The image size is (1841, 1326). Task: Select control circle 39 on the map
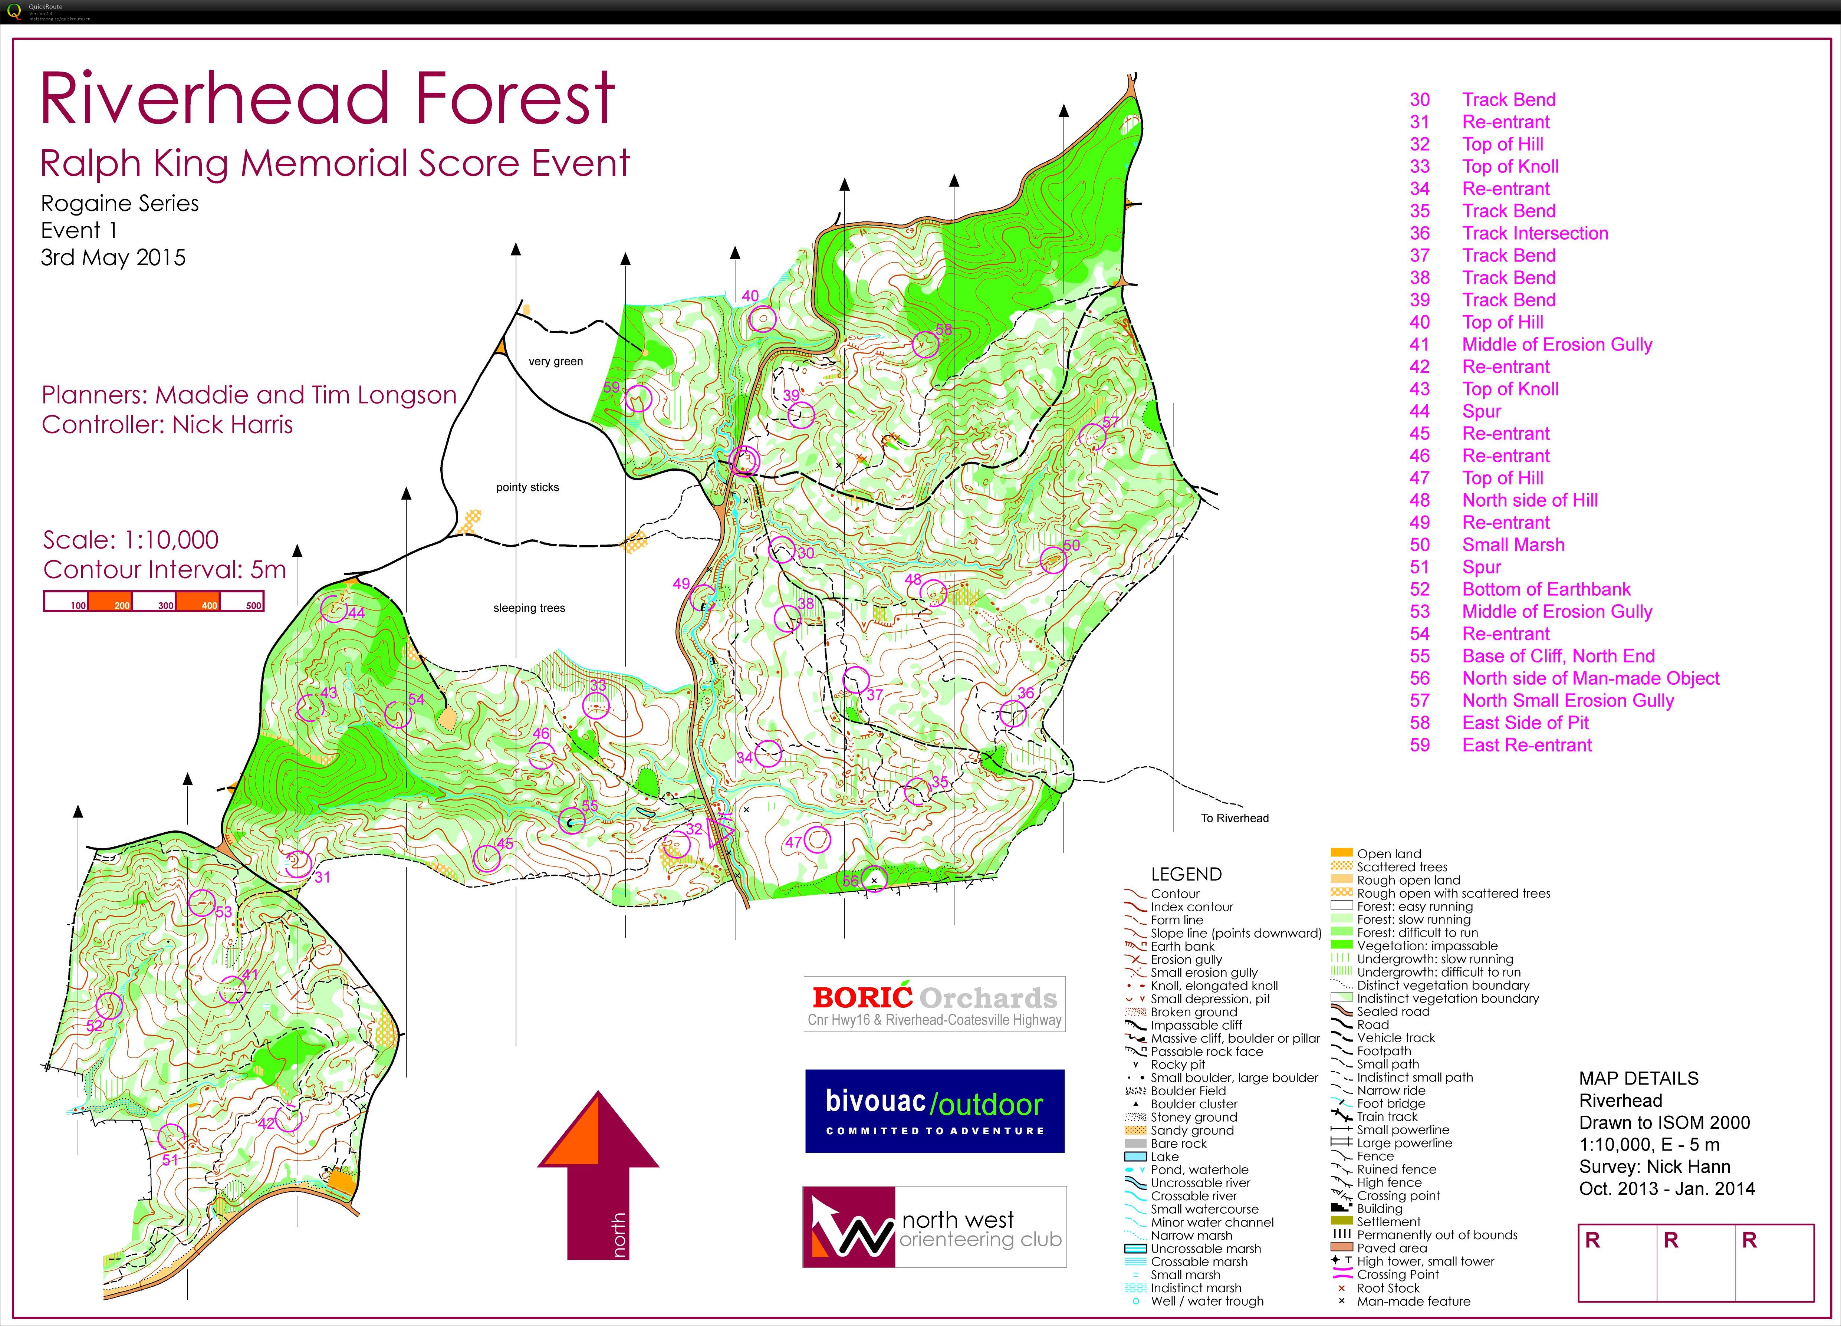pos(801,415)
